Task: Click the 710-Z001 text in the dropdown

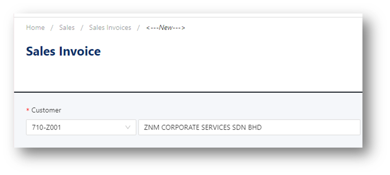Action: pyautogui.click(x=47, y=127)
